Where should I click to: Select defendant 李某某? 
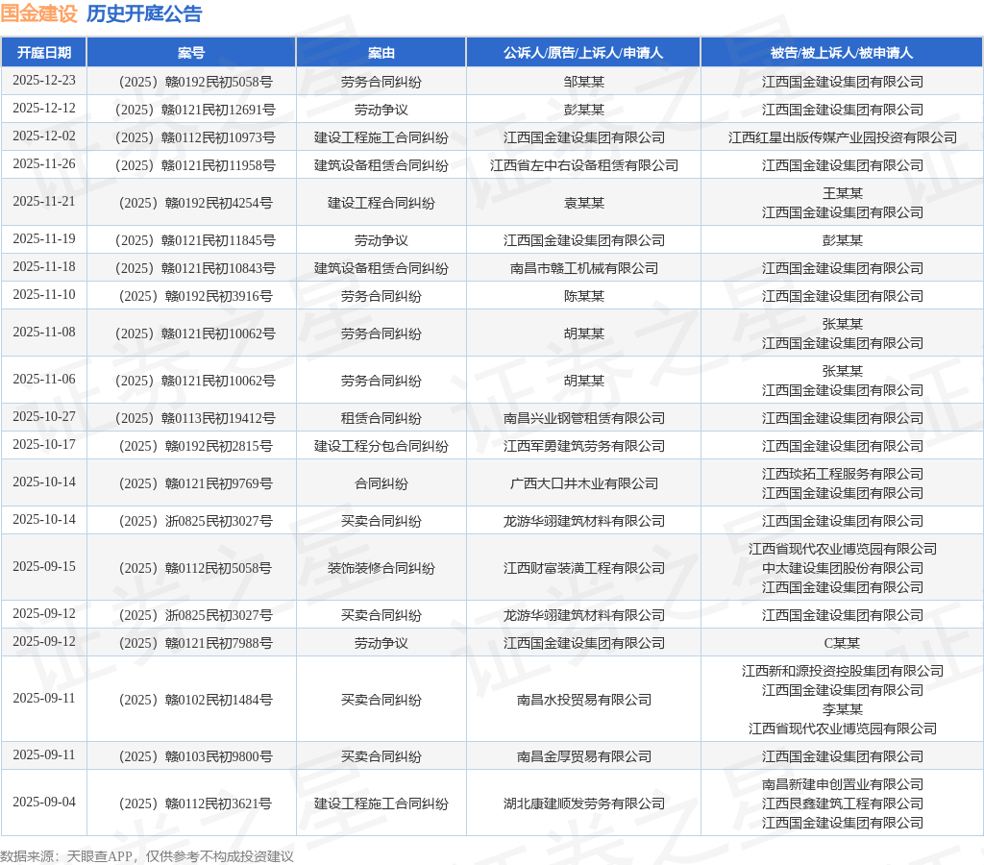[x=842, y=709]
